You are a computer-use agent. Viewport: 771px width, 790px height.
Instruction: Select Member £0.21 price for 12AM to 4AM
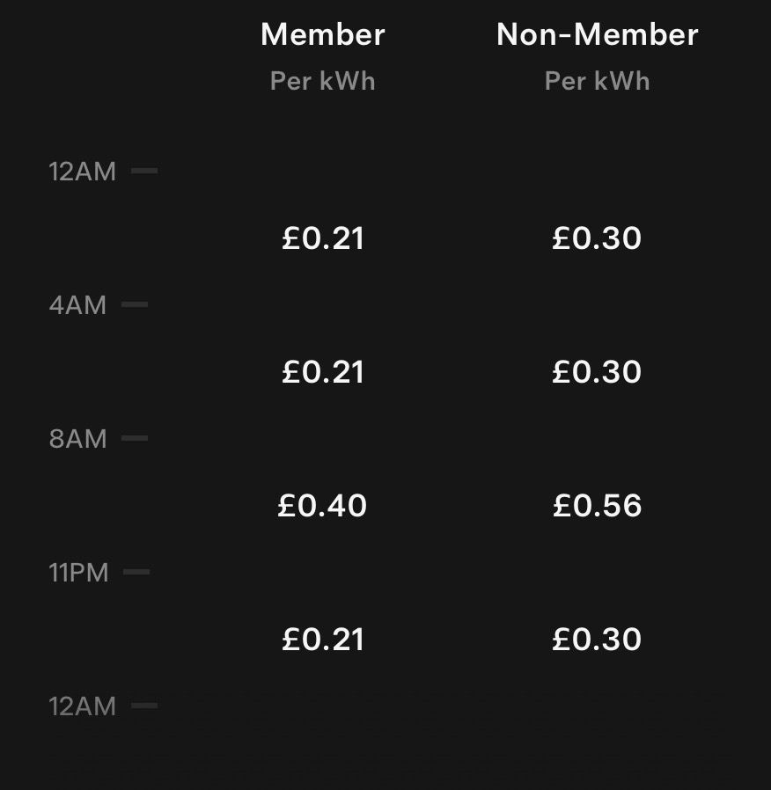(323, 238)
